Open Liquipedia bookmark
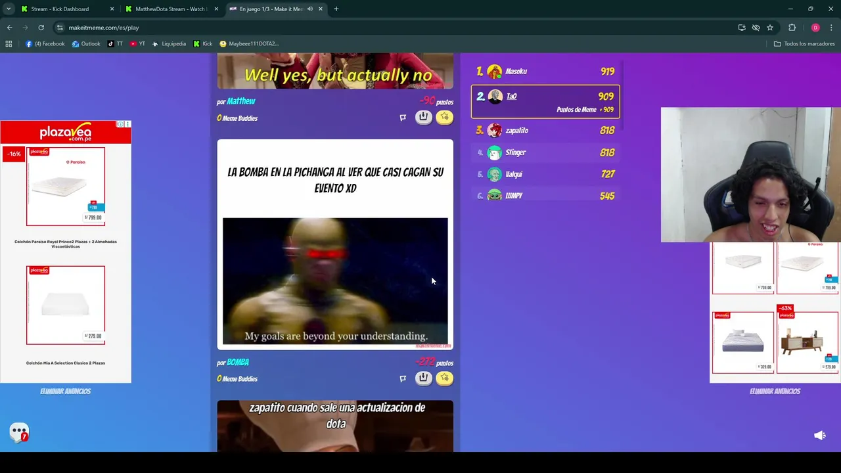841x473 pixels. tap(169, 44)
